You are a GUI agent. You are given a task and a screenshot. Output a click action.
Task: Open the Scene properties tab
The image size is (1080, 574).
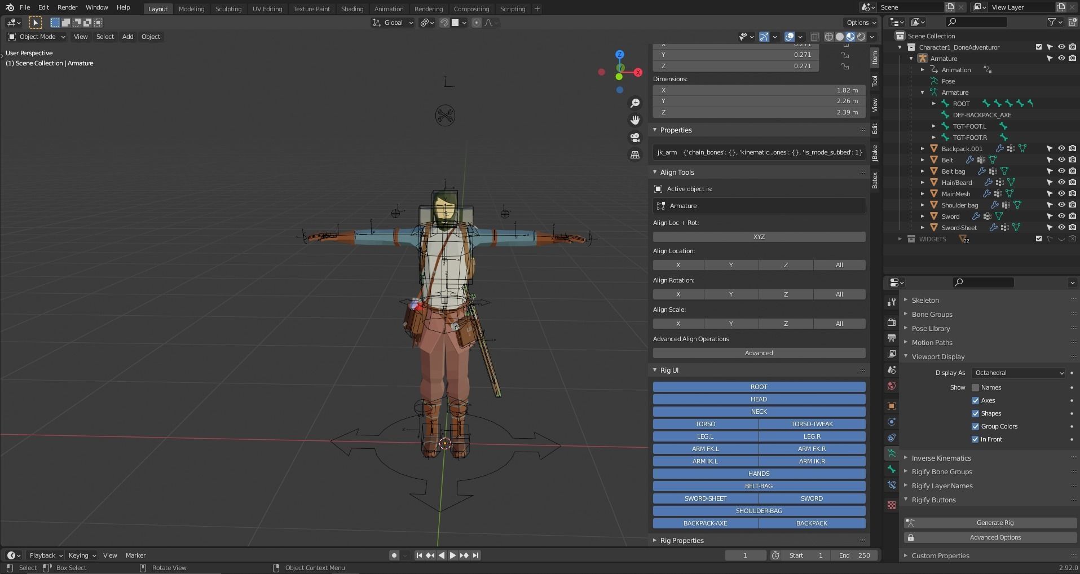(891, 370)
